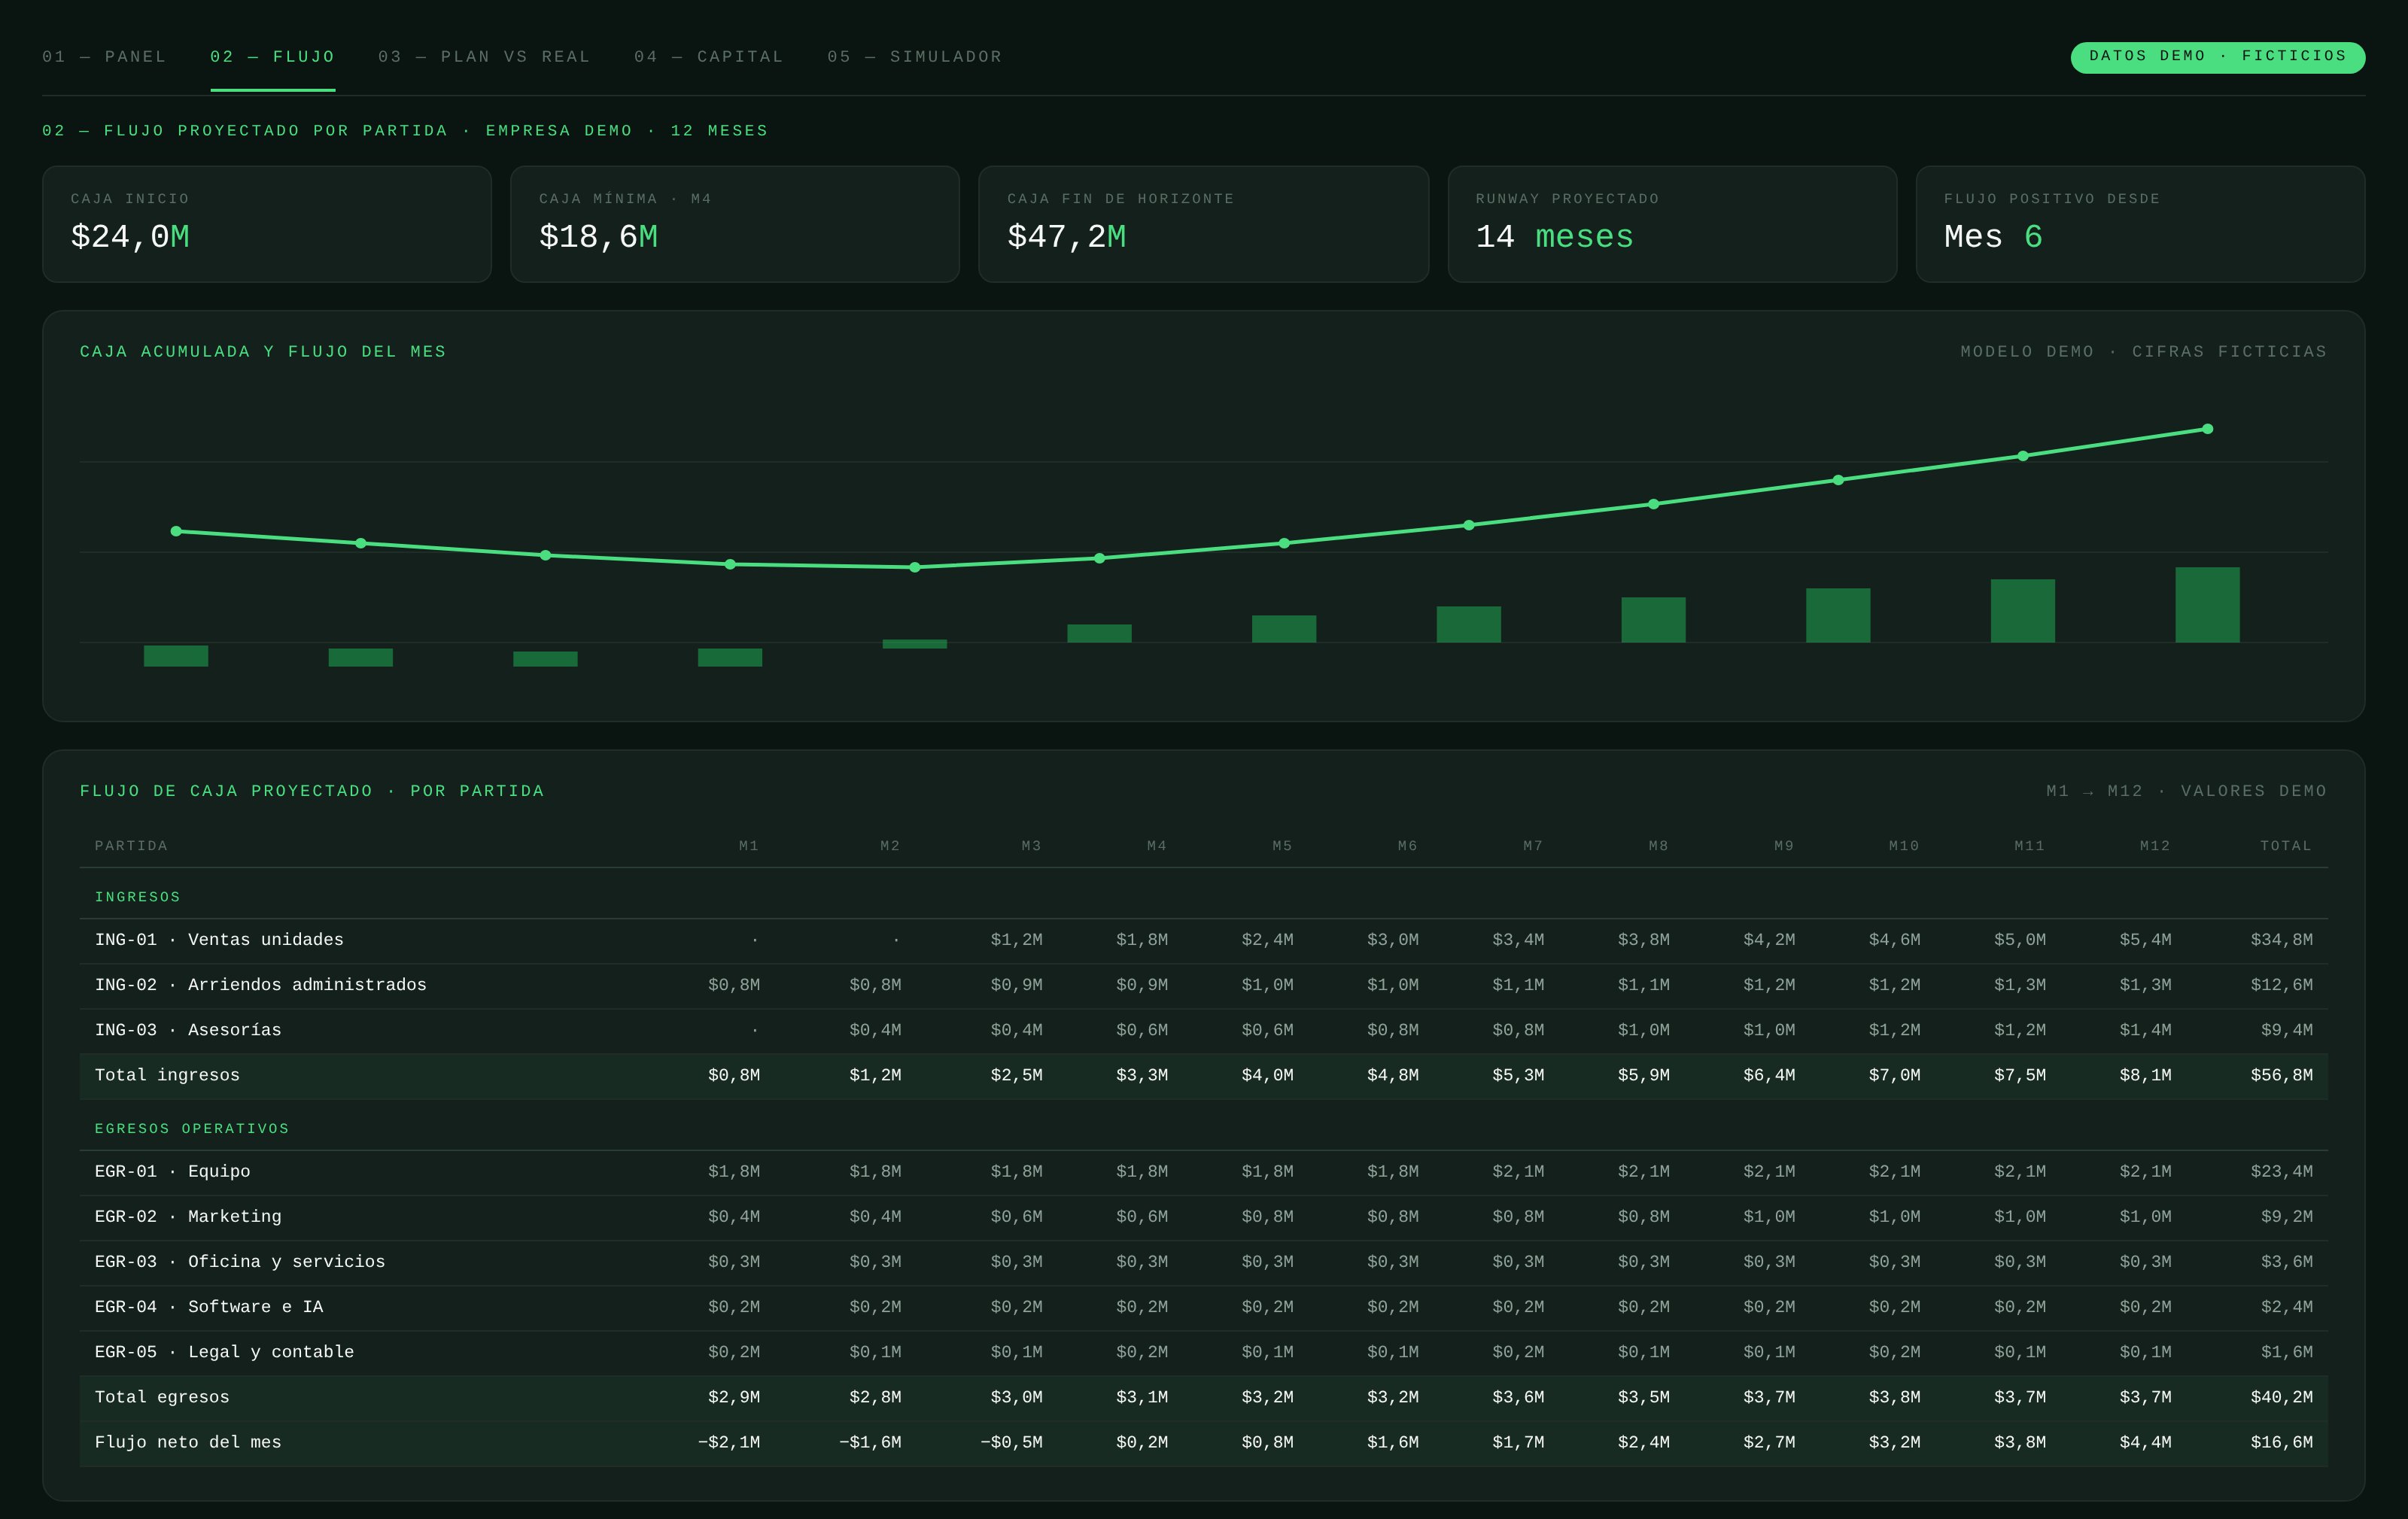Select the Flujo neto del mes label
2408x1519 pixels.
click(188, 1442)
